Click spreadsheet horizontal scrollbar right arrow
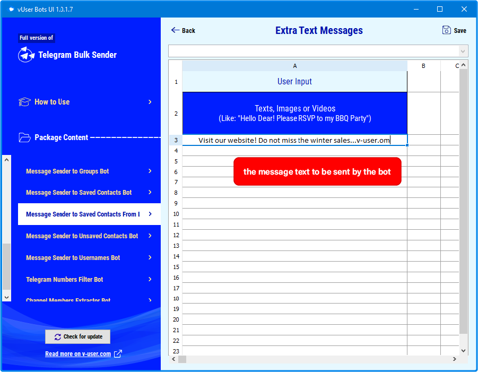 coord(455,359)
